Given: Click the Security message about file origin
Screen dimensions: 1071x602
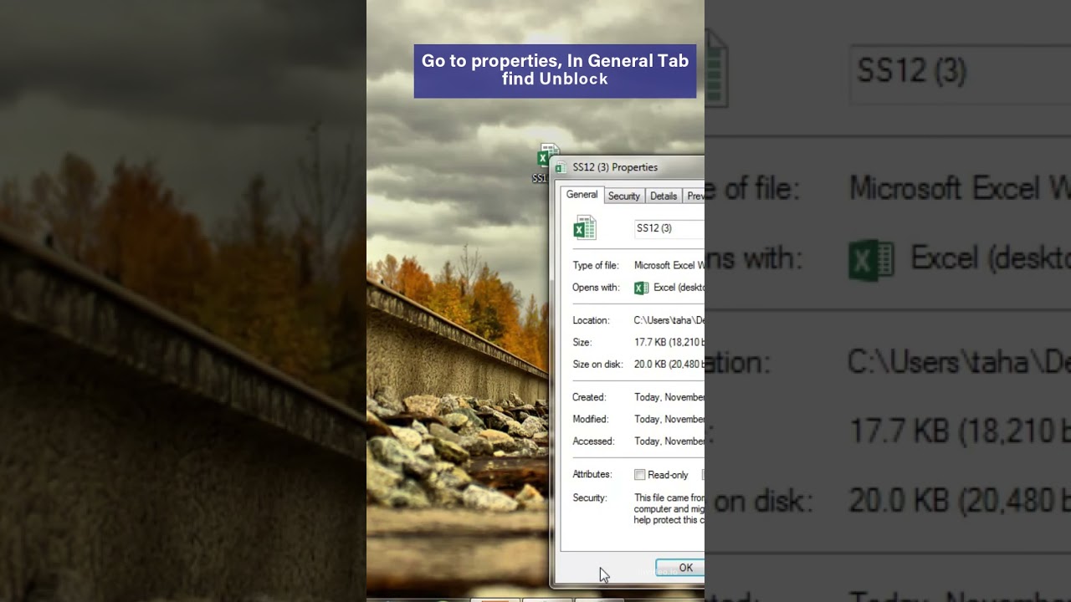Looking at the screenshot, I should point(669,508).
